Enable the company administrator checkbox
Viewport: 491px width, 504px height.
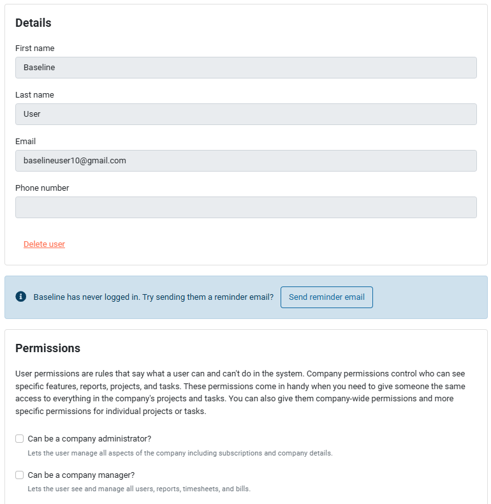(x=20, y=439)
